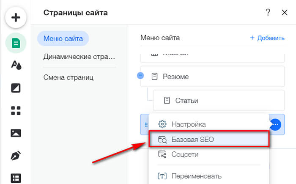Open help with the question mark icon
This screenshot has width=296, height=184.
pos(268,13)
